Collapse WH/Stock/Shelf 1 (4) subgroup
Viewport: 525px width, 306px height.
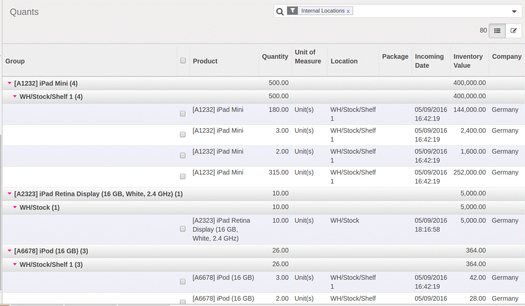[x=15, y=96]
